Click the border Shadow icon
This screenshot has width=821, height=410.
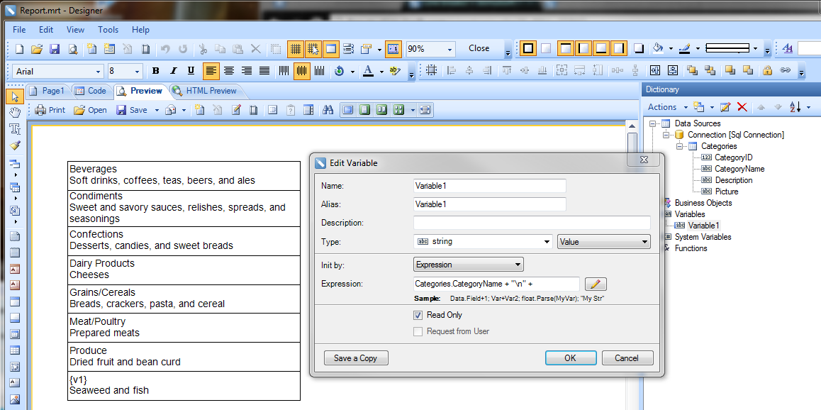click(x=639, y=48)
